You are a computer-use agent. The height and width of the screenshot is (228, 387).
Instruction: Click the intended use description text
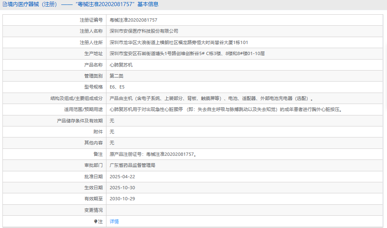point(226,110)
